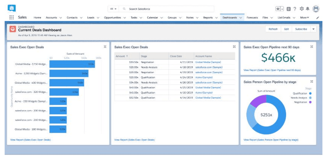The width and height of the screenshot is (324, 157).
Task: Click the Qualification blue legend dot
Action: tap(310, 93)
